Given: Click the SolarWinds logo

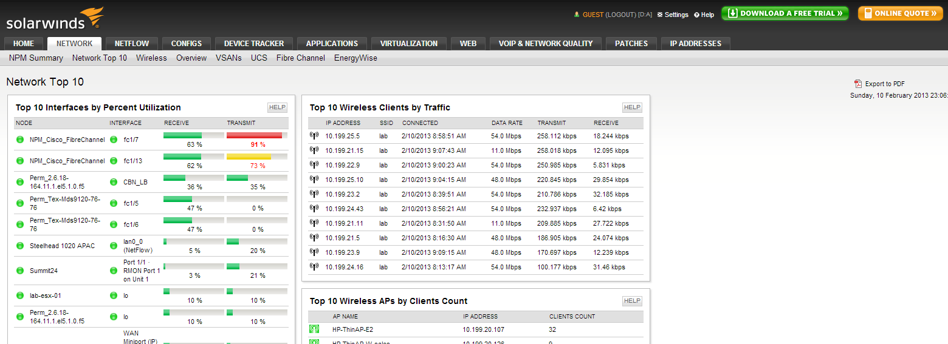Looking at the screenshot, I should coord(55,19).
